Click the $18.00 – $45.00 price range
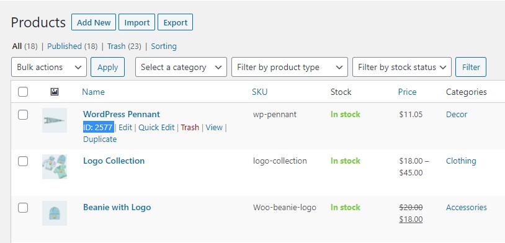Viewport: 505px width, 243px height. pyautogui.click(x=414, y=167)
